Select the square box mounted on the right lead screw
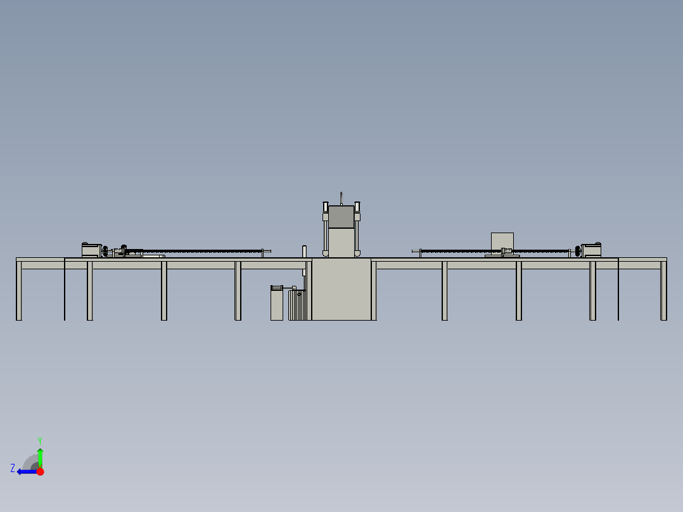683x512 pixels. pyautogui.click(x=502, y=242)
